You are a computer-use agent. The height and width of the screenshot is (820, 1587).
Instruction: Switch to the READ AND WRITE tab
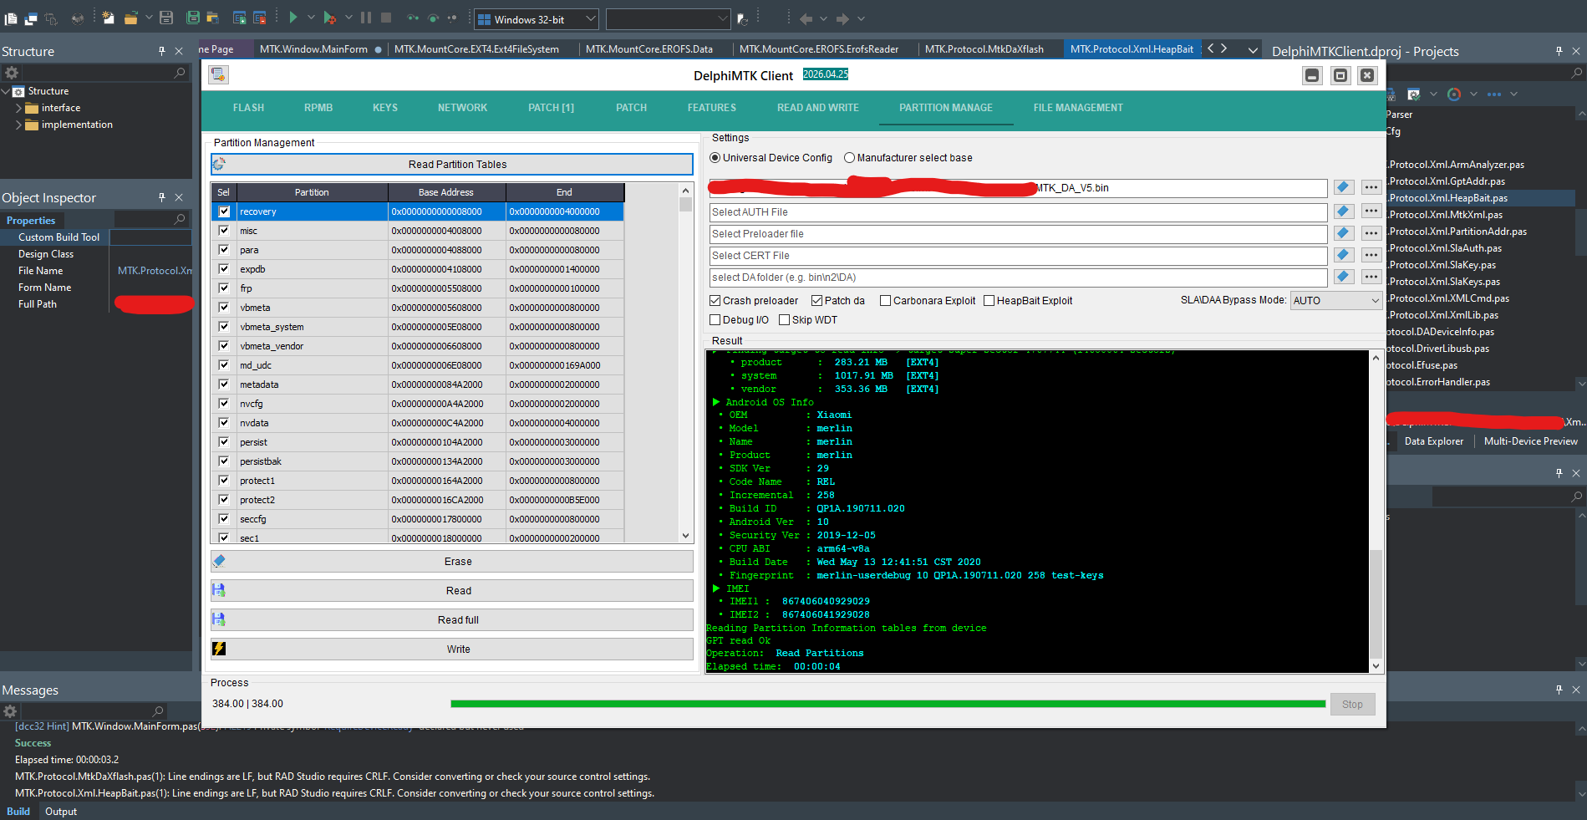click(x=817, y=108)
